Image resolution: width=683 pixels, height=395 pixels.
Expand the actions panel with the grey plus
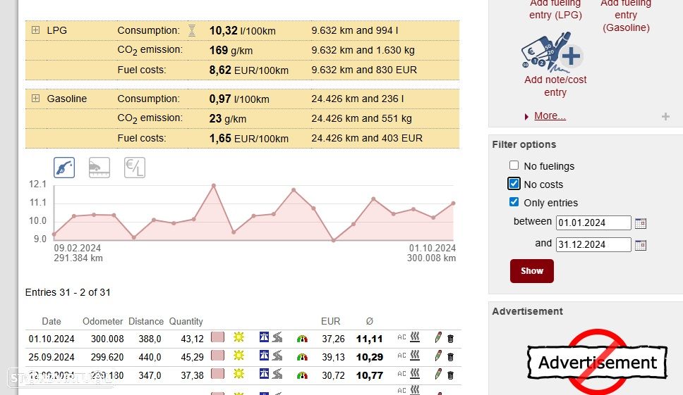coord(665,116)
